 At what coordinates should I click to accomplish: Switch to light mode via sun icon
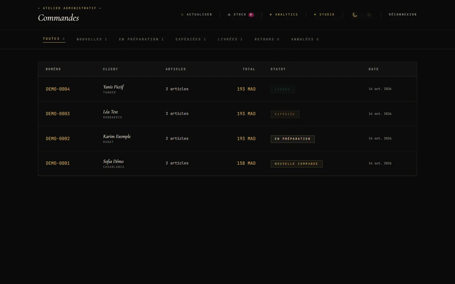coord(369,15)
